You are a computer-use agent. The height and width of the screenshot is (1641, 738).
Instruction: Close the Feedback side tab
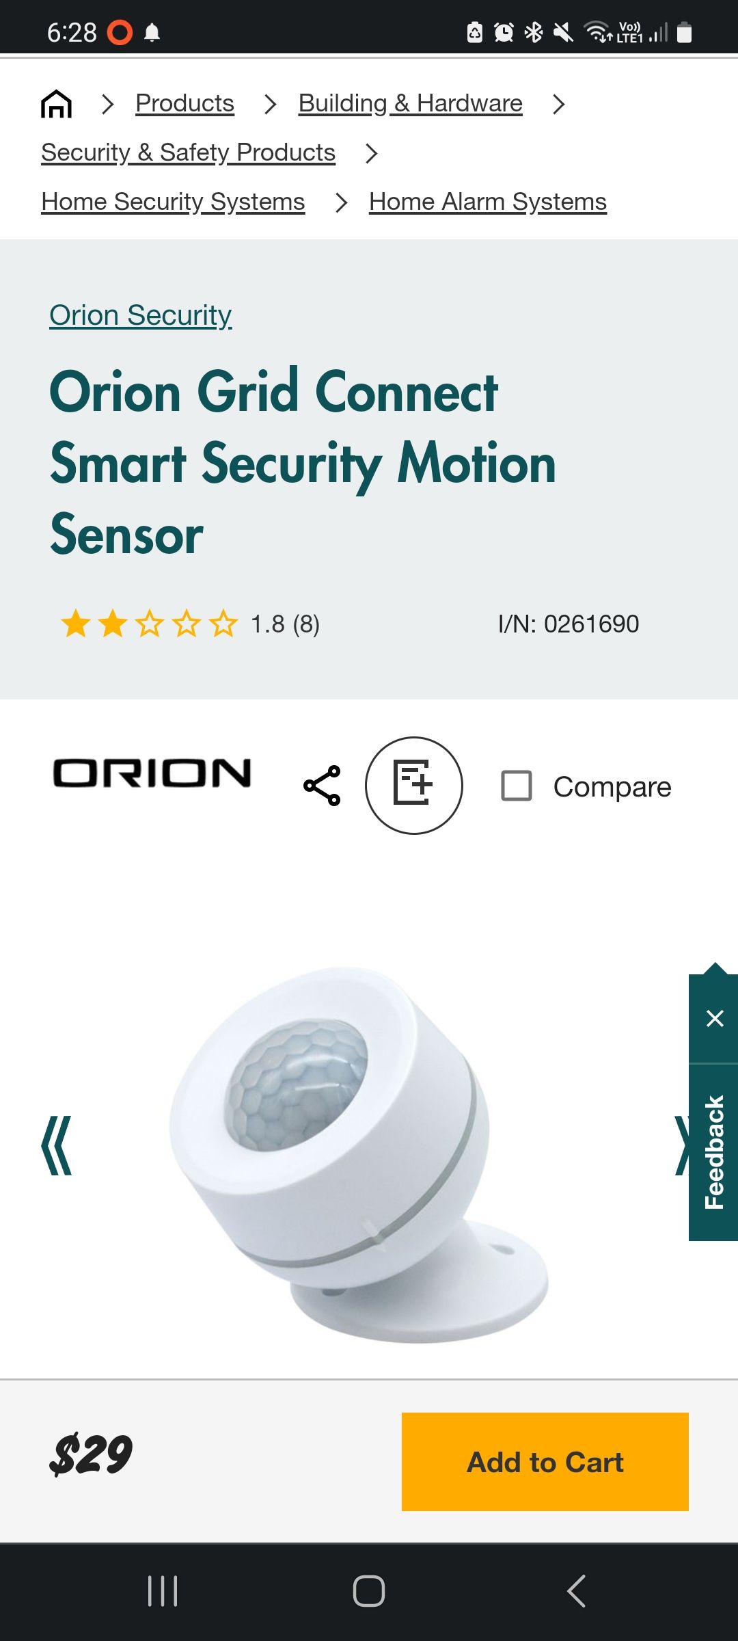coord(714,1019)
